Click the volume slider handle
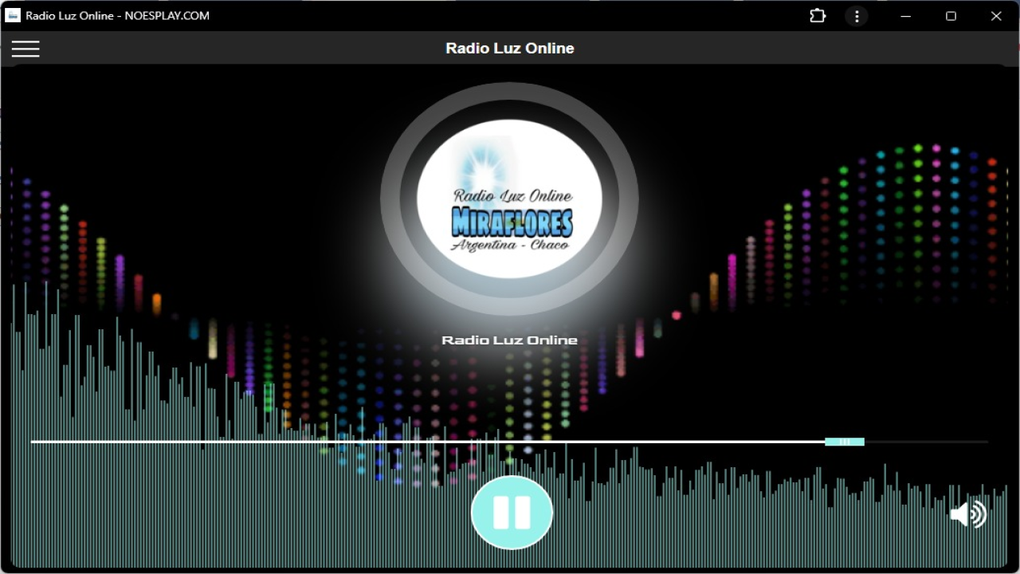Screen dimensions: 1020x574 [845, 442]
